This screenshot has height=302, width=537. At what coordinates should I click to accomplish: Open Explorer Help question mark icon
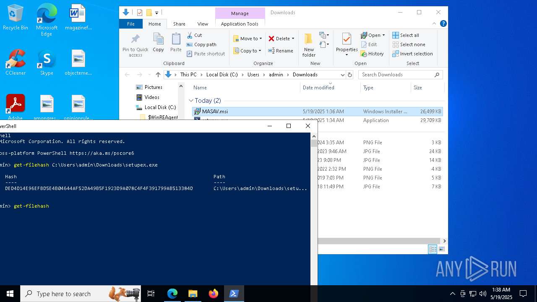tap(443, 24)
